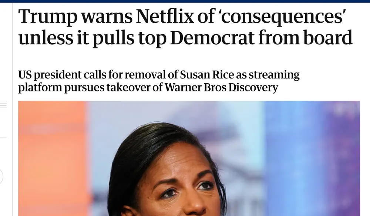Click the dark blue top navigation bar
The height and width of the screenshot is (216, 370).
(185, 1)
